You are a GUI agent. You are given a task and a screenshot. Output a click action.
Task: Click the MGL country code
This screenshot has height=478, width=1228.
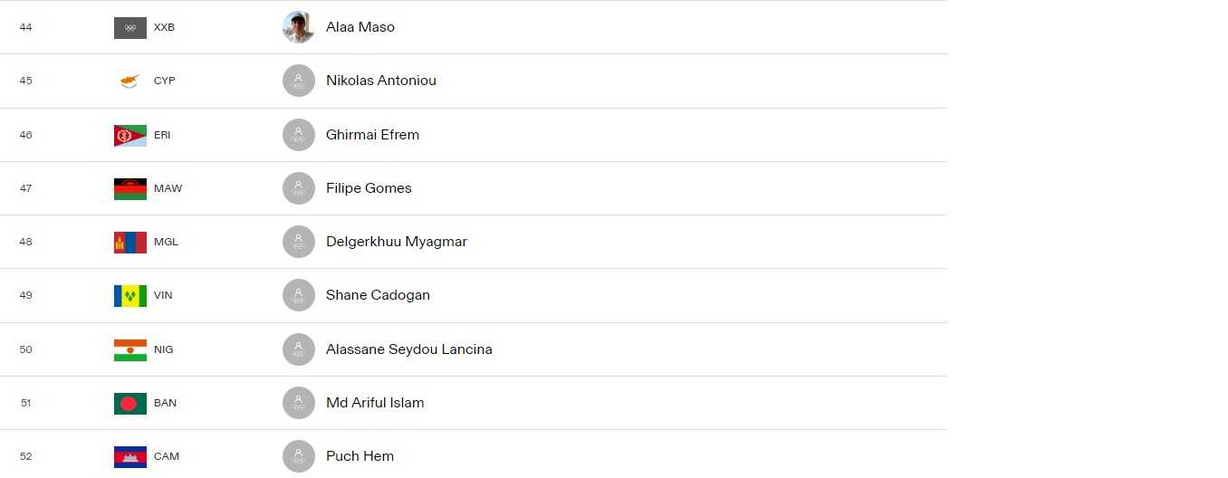pos(166,242)
